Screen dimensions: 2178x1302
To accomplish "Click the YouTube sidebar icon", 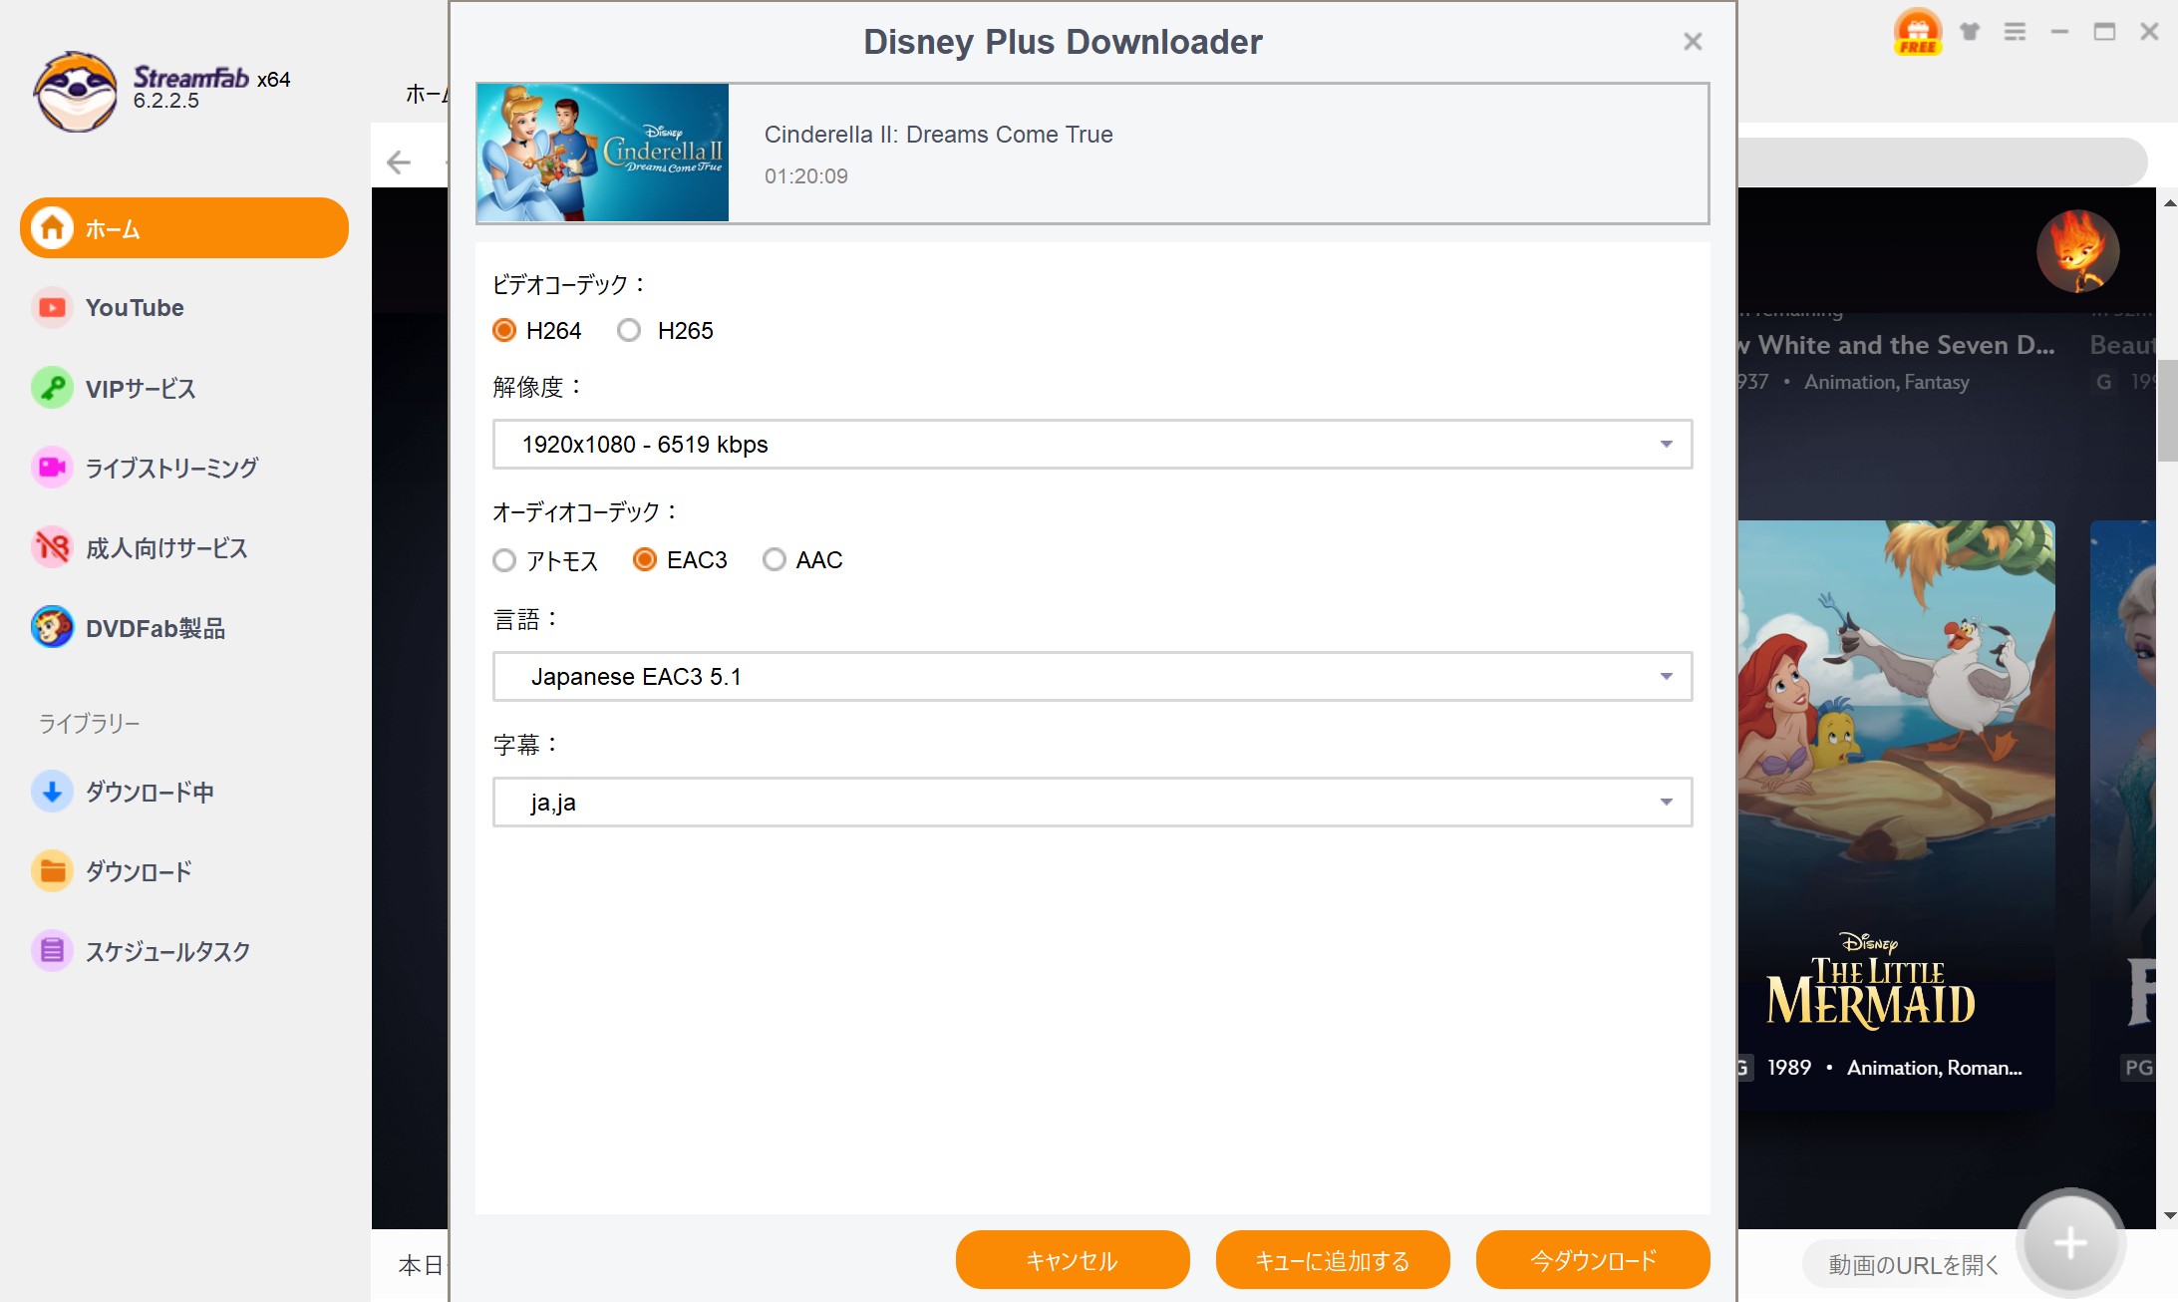I will pyautogui.click(x=52, y=308).
